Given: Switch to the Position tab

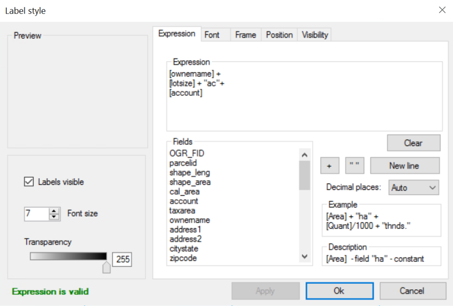Looking at the screenshot, I should click(x=279, y=34).
